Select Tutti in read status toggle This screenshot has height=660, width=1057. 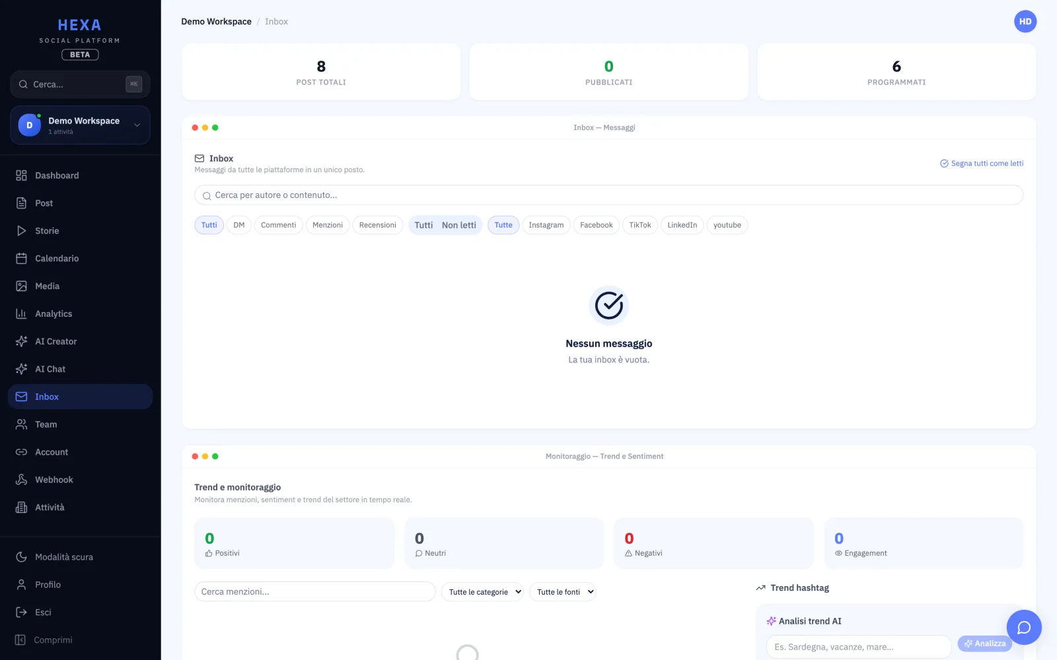(423, 225)
